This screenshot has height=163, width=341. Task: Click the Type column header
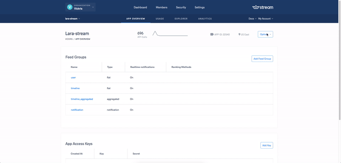coord(110,67)
